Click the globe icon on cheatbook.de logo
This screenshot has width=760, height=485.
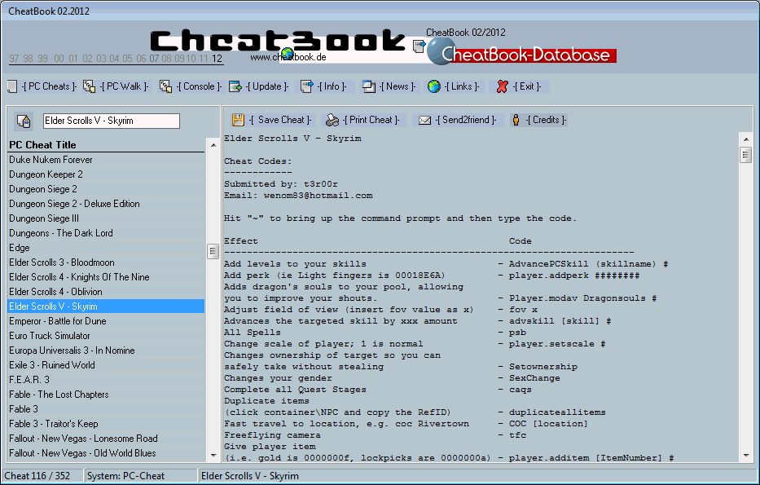coord(288,53)
